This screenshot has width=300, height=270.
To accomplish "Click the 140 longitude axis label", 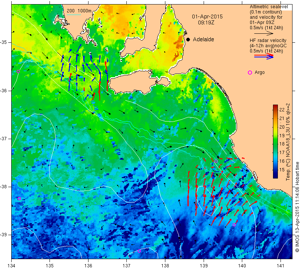I will [x=242, y=266].
